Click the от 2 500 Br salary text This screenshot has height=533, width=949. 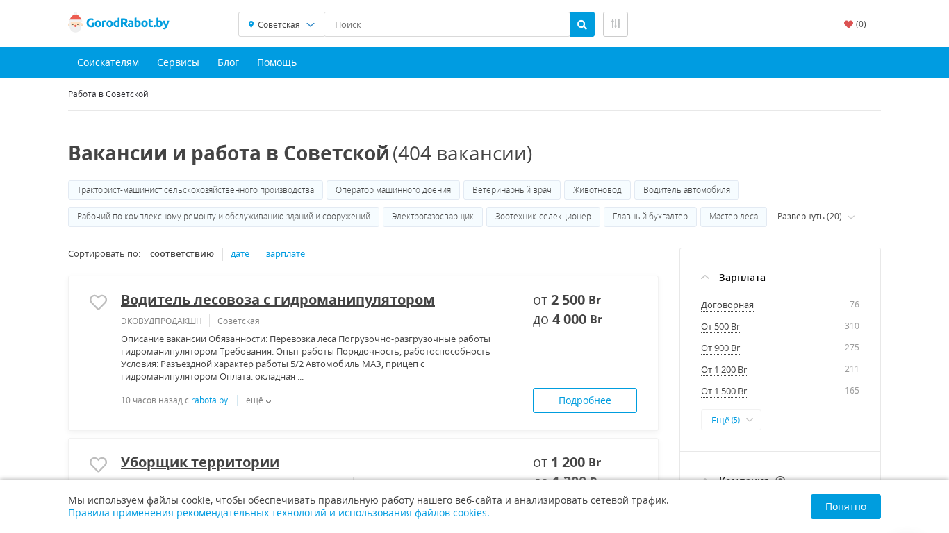tap(567, 300)
